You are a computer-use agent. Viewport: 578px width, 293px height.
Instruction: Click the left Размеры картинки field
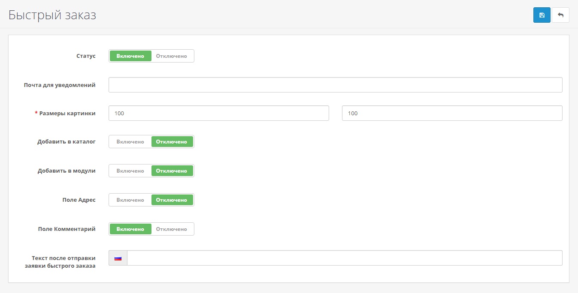(218, 114)
